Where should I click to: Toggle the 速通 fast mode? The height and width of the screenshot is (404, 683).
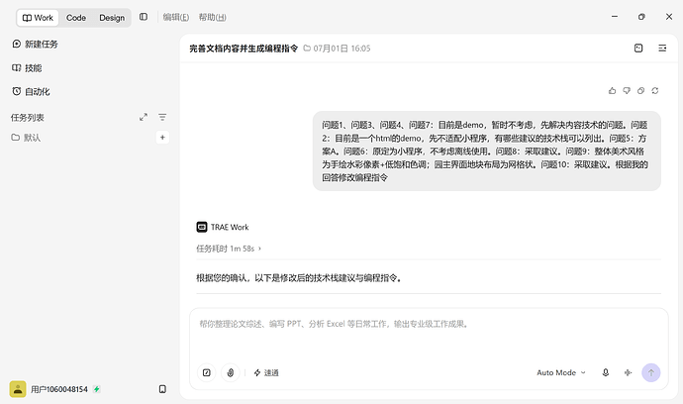[x=266, y=372]
